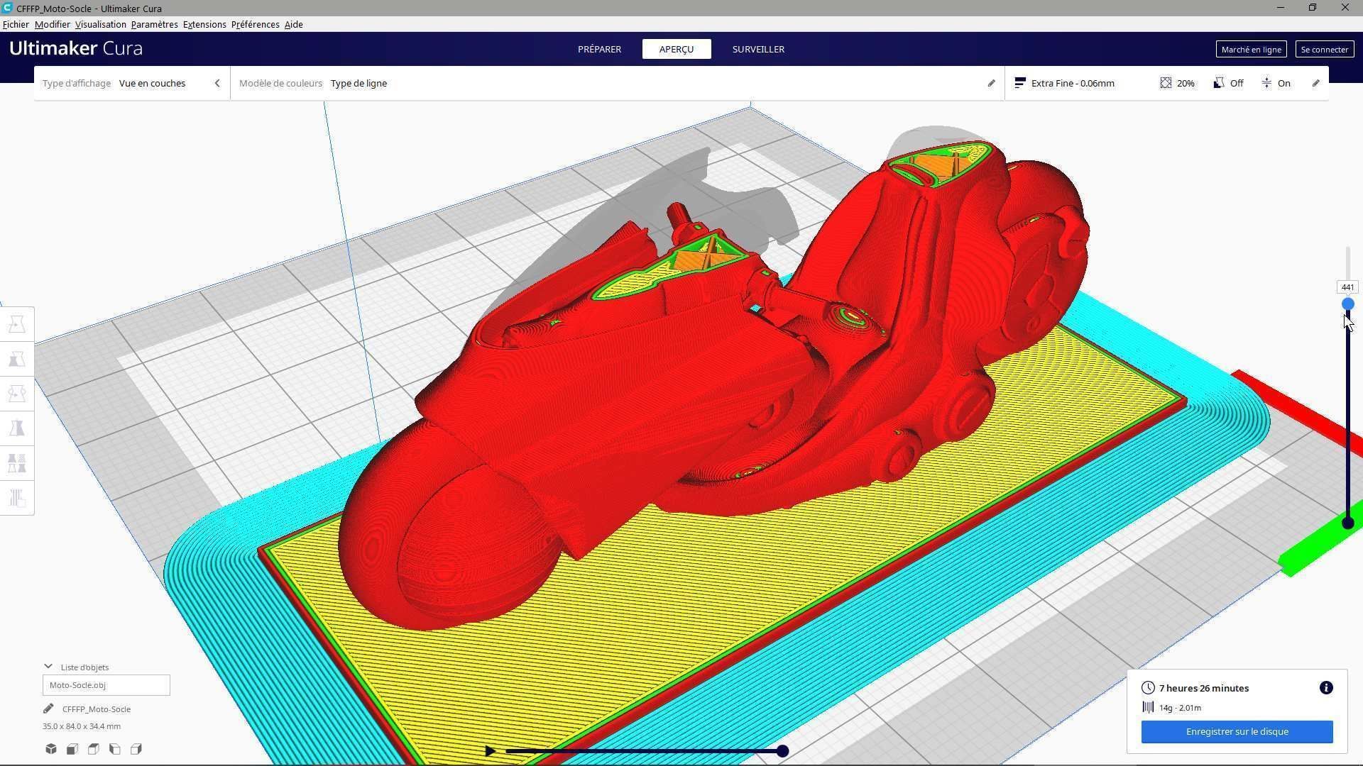Viewport: 1363px width, 766px height.
Task: Open the Visualisation menu
Action: 101,24
